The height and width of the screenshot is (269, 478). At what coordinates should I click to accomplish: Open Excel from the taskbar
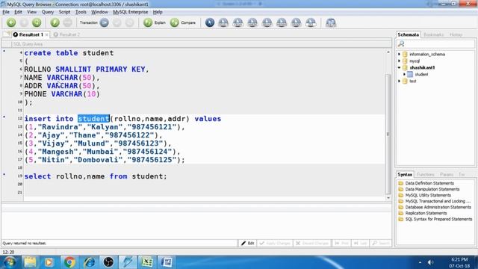point(148,262)
